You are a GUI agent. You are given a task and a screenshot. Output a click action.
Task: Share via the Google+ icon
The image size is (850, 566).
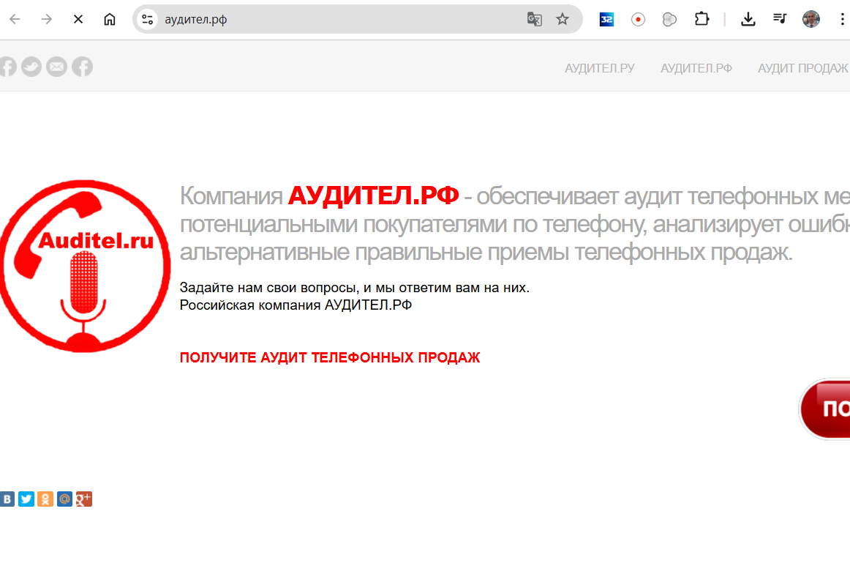[83, 499]
